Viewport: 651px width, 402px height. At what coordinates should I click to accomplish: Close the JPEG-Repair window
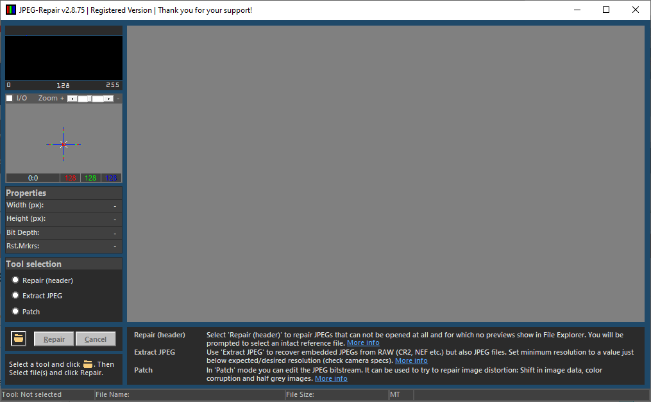point(635,10)
